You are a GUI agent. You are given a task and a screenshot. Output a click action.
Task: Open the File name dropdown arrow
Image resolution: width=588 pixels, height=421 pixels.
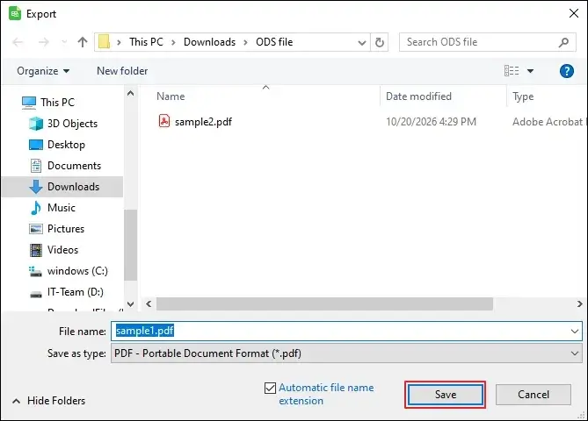click(575, 332)
